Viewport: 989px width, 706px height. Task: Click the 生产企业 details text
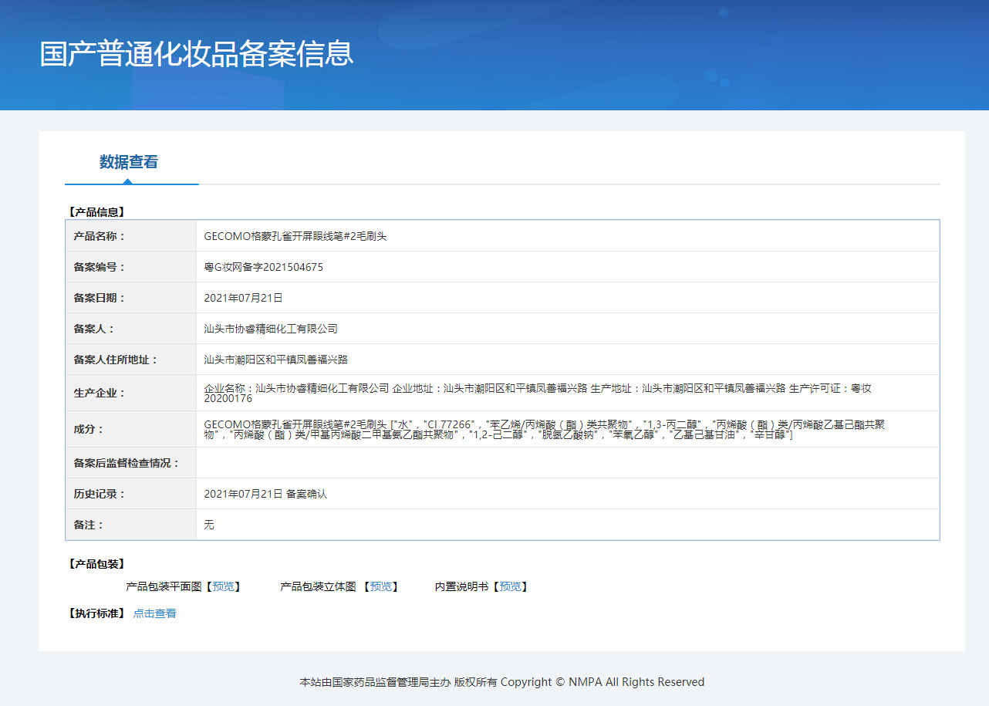tap(538, 393)
